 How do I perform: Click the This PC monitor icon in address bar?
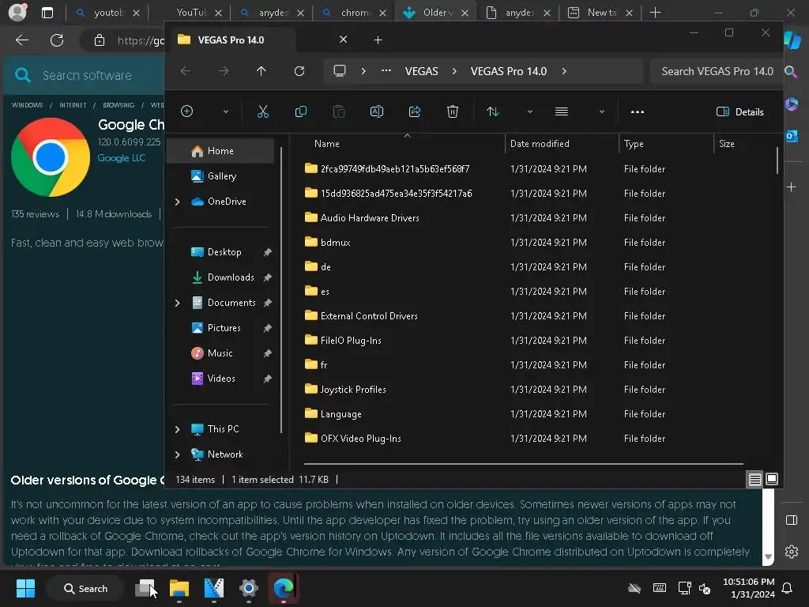click(x=340, y=71)
